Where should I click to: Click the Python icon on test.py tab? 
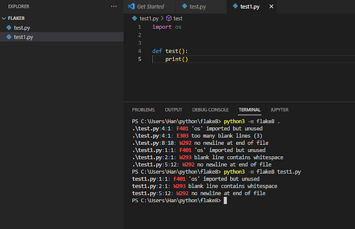[x=184, y=6]
